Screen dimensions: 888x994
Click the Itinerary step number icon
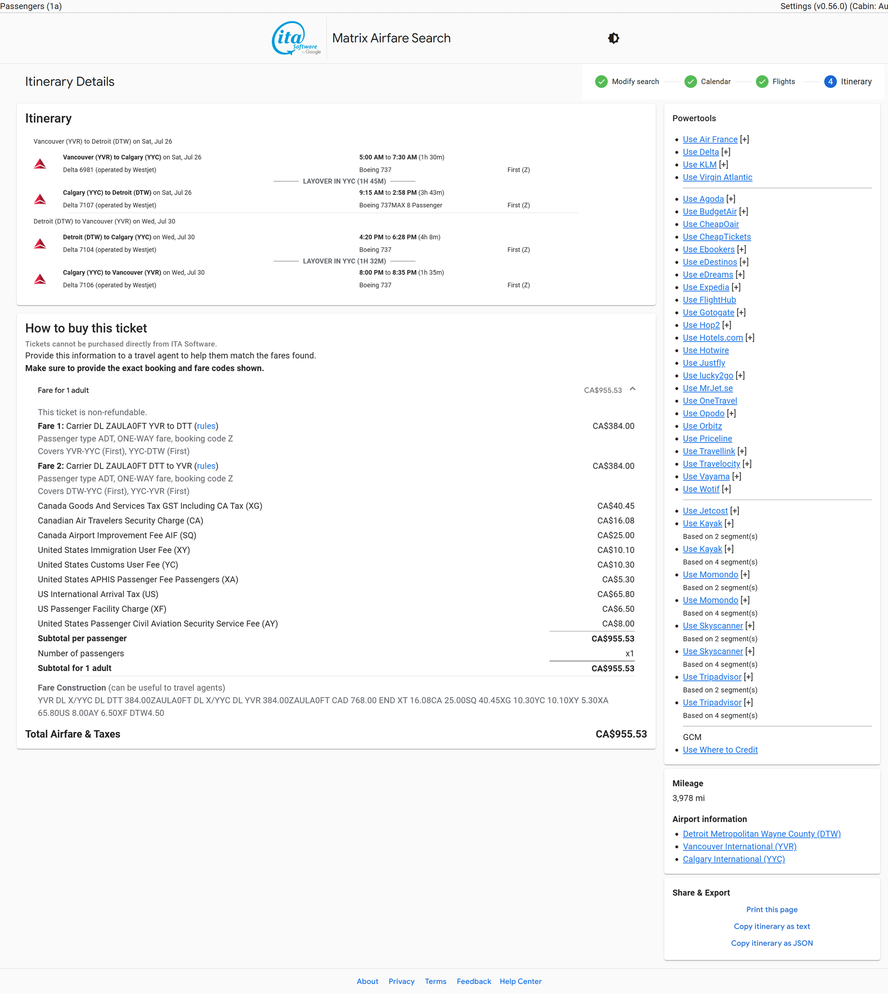pyautogui.click(x=830, y=81)
